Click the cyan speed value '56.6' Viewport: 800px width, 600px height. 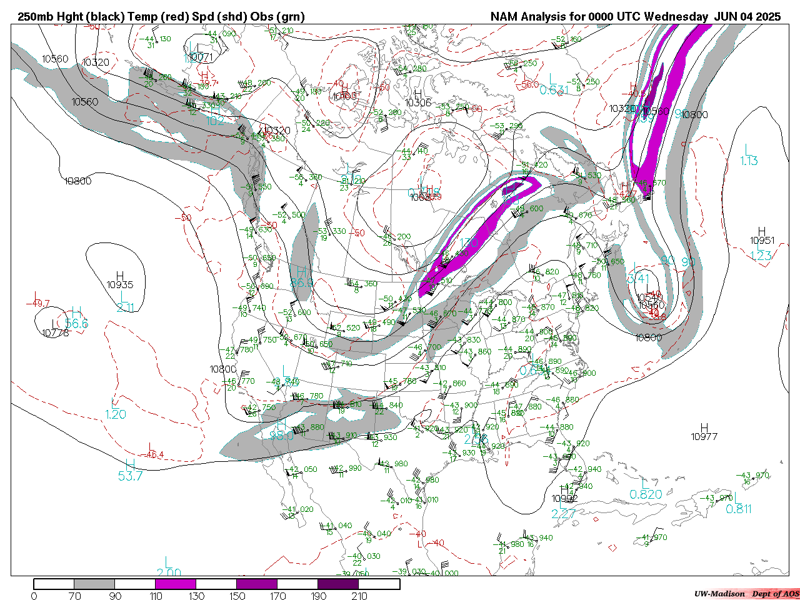(77, 324)
